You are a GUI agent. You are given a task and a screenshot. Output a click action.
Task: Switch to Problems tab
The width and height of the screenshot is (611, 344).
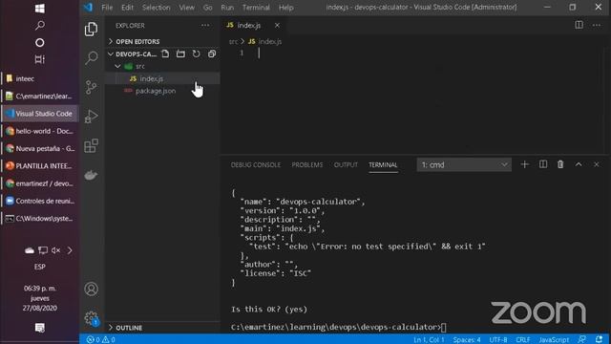307,165
